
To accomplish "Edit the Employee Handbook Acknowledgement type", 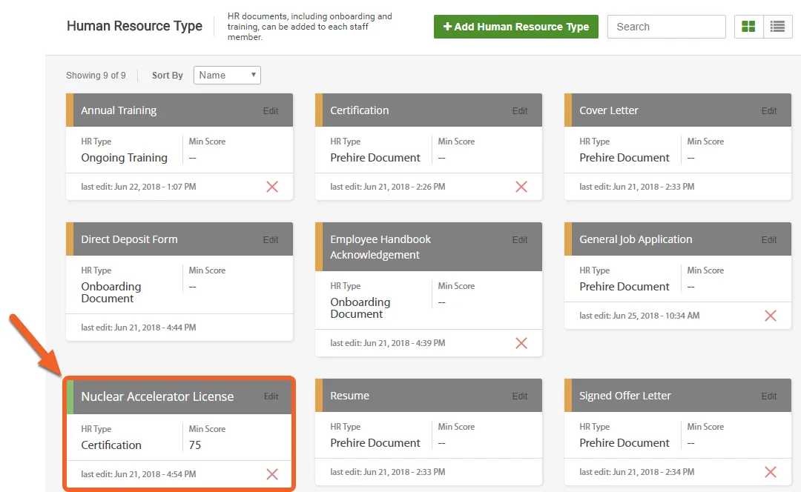I will click(x=520, y=240).
